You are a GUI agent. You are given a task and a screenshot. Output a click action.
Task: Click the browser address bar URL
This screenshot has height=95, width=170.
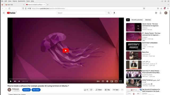(48, 8)
